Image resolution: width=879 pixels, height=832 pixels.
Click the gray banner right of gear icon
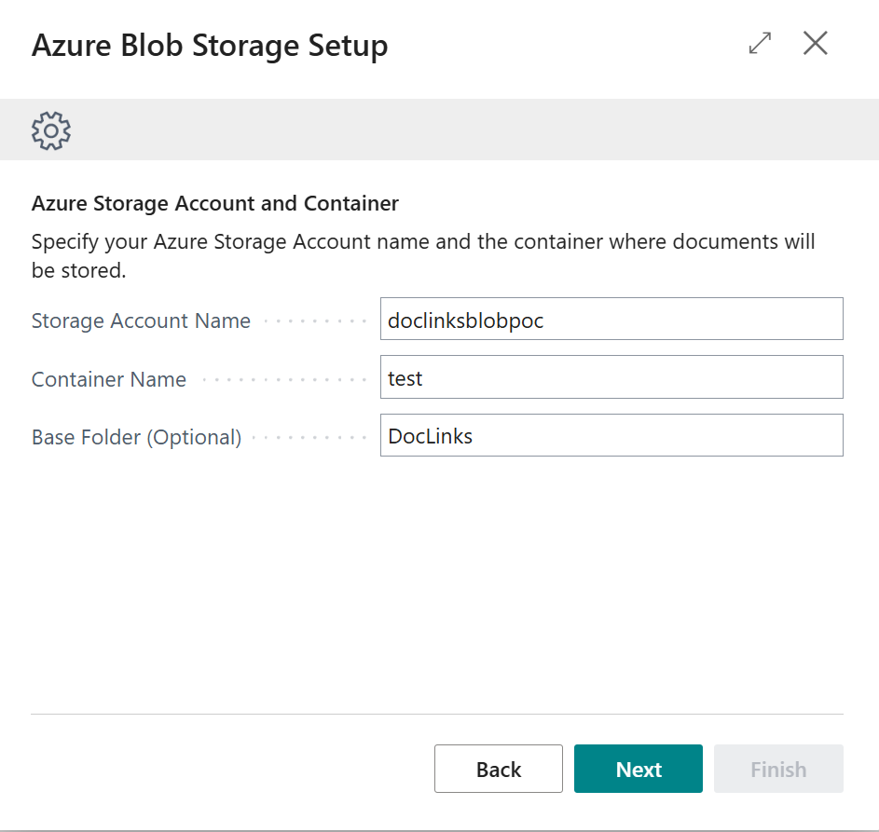(466, 130)
